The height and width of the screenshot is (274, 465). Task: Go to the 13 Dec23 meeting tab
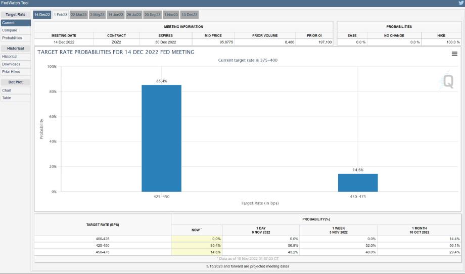(x=190, y=15)
